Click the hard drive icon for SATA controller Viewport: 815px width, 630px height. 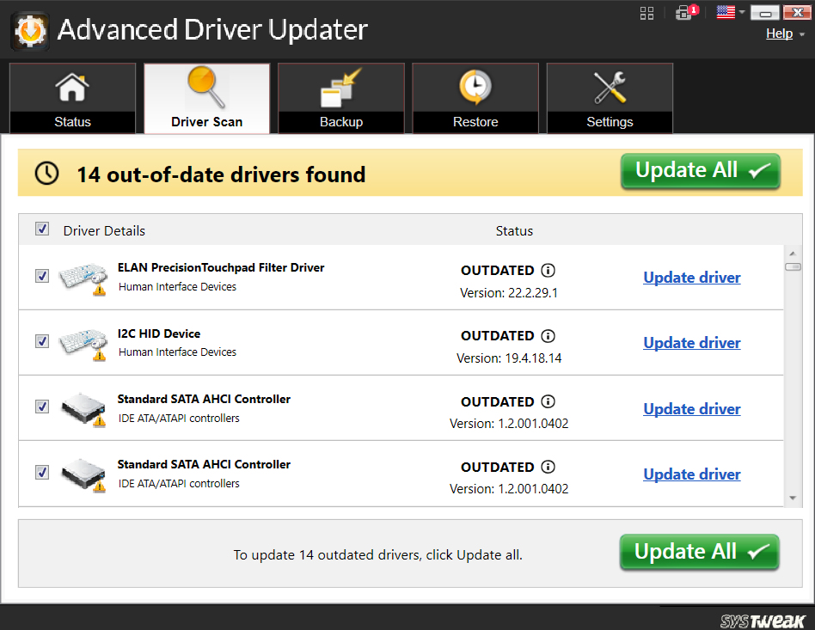pos(83,407)
